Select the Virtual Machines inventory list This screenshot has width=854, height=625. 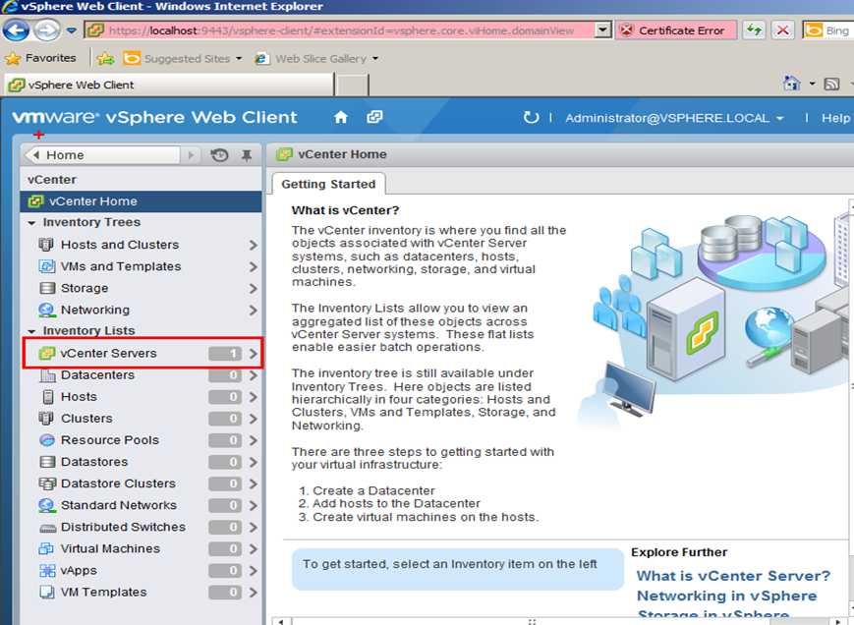pyautogui.click(x=142, y=548)
